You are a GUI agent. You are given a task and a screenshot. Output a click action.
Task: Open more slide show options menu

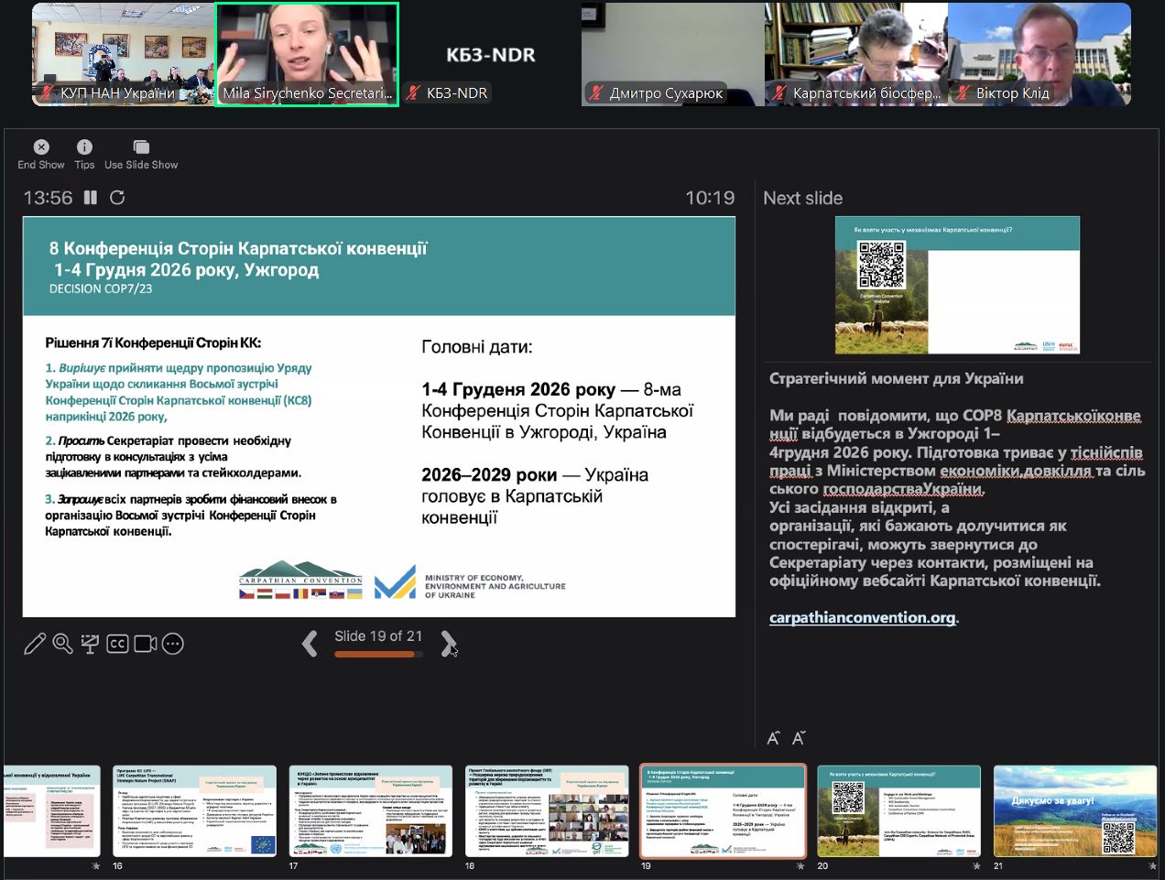pyautogui.click(x=173, y=644)
